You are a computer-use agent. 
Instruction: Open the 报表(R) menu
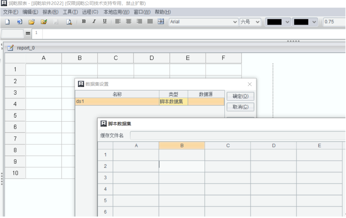pos(50,12)
